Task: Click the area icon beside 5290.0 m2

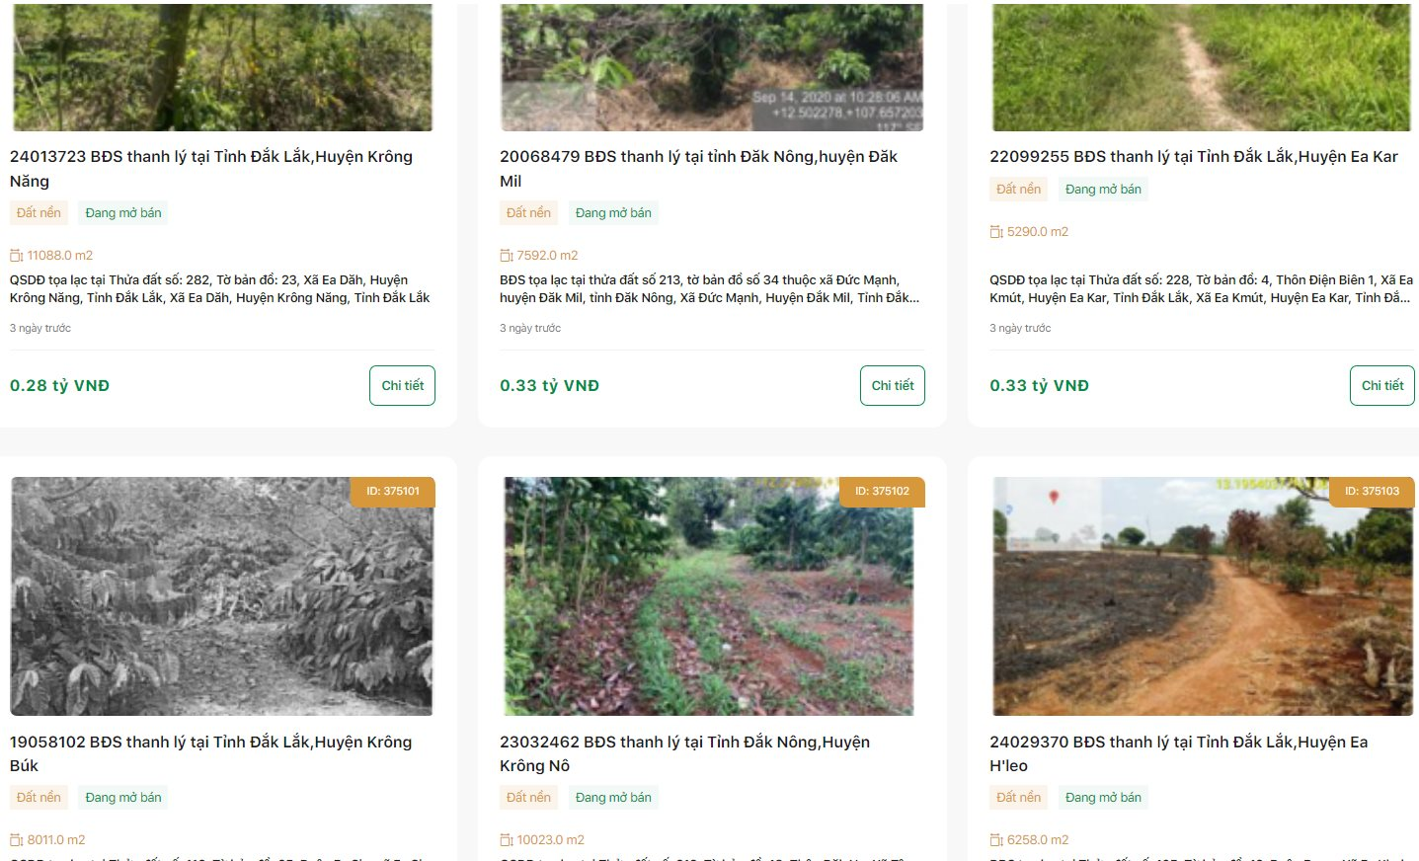Action: tap(996, 232)
